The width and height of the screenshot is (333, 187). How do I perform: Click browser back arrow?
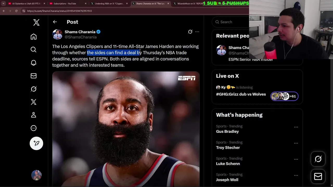[4, 11]
